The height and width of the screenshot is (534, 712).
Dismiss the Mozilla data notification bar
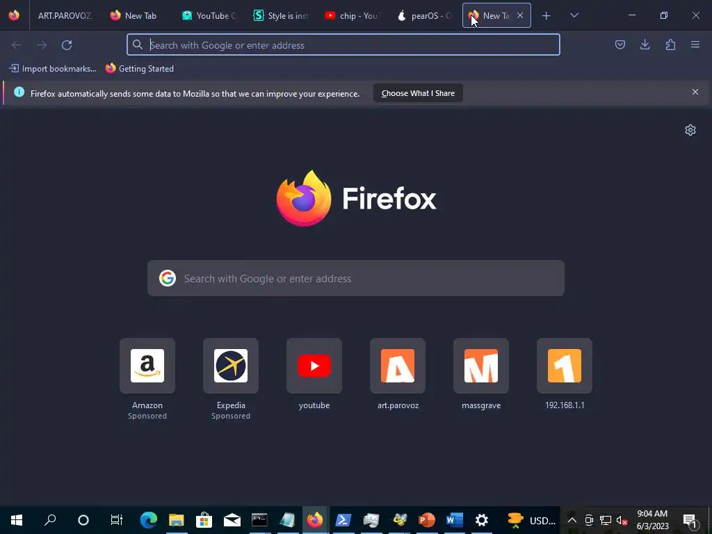click(695, 92)
